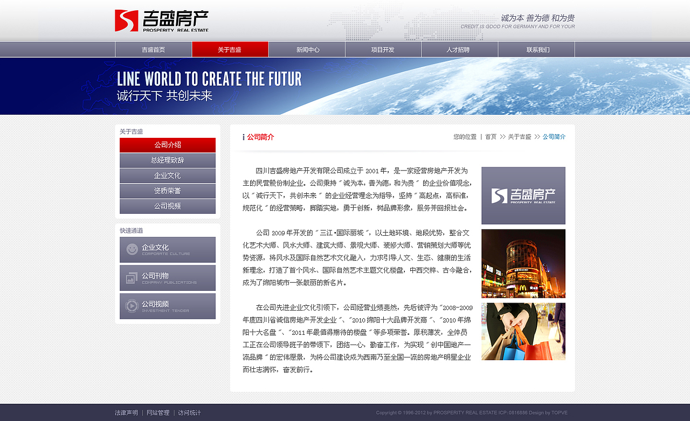Open the 法律声明 footer link
690x421 pixels.
coord(126,413)
